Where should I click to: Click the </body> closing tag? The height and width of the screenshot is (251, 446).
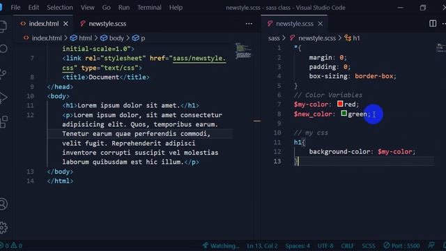point(60,172)
